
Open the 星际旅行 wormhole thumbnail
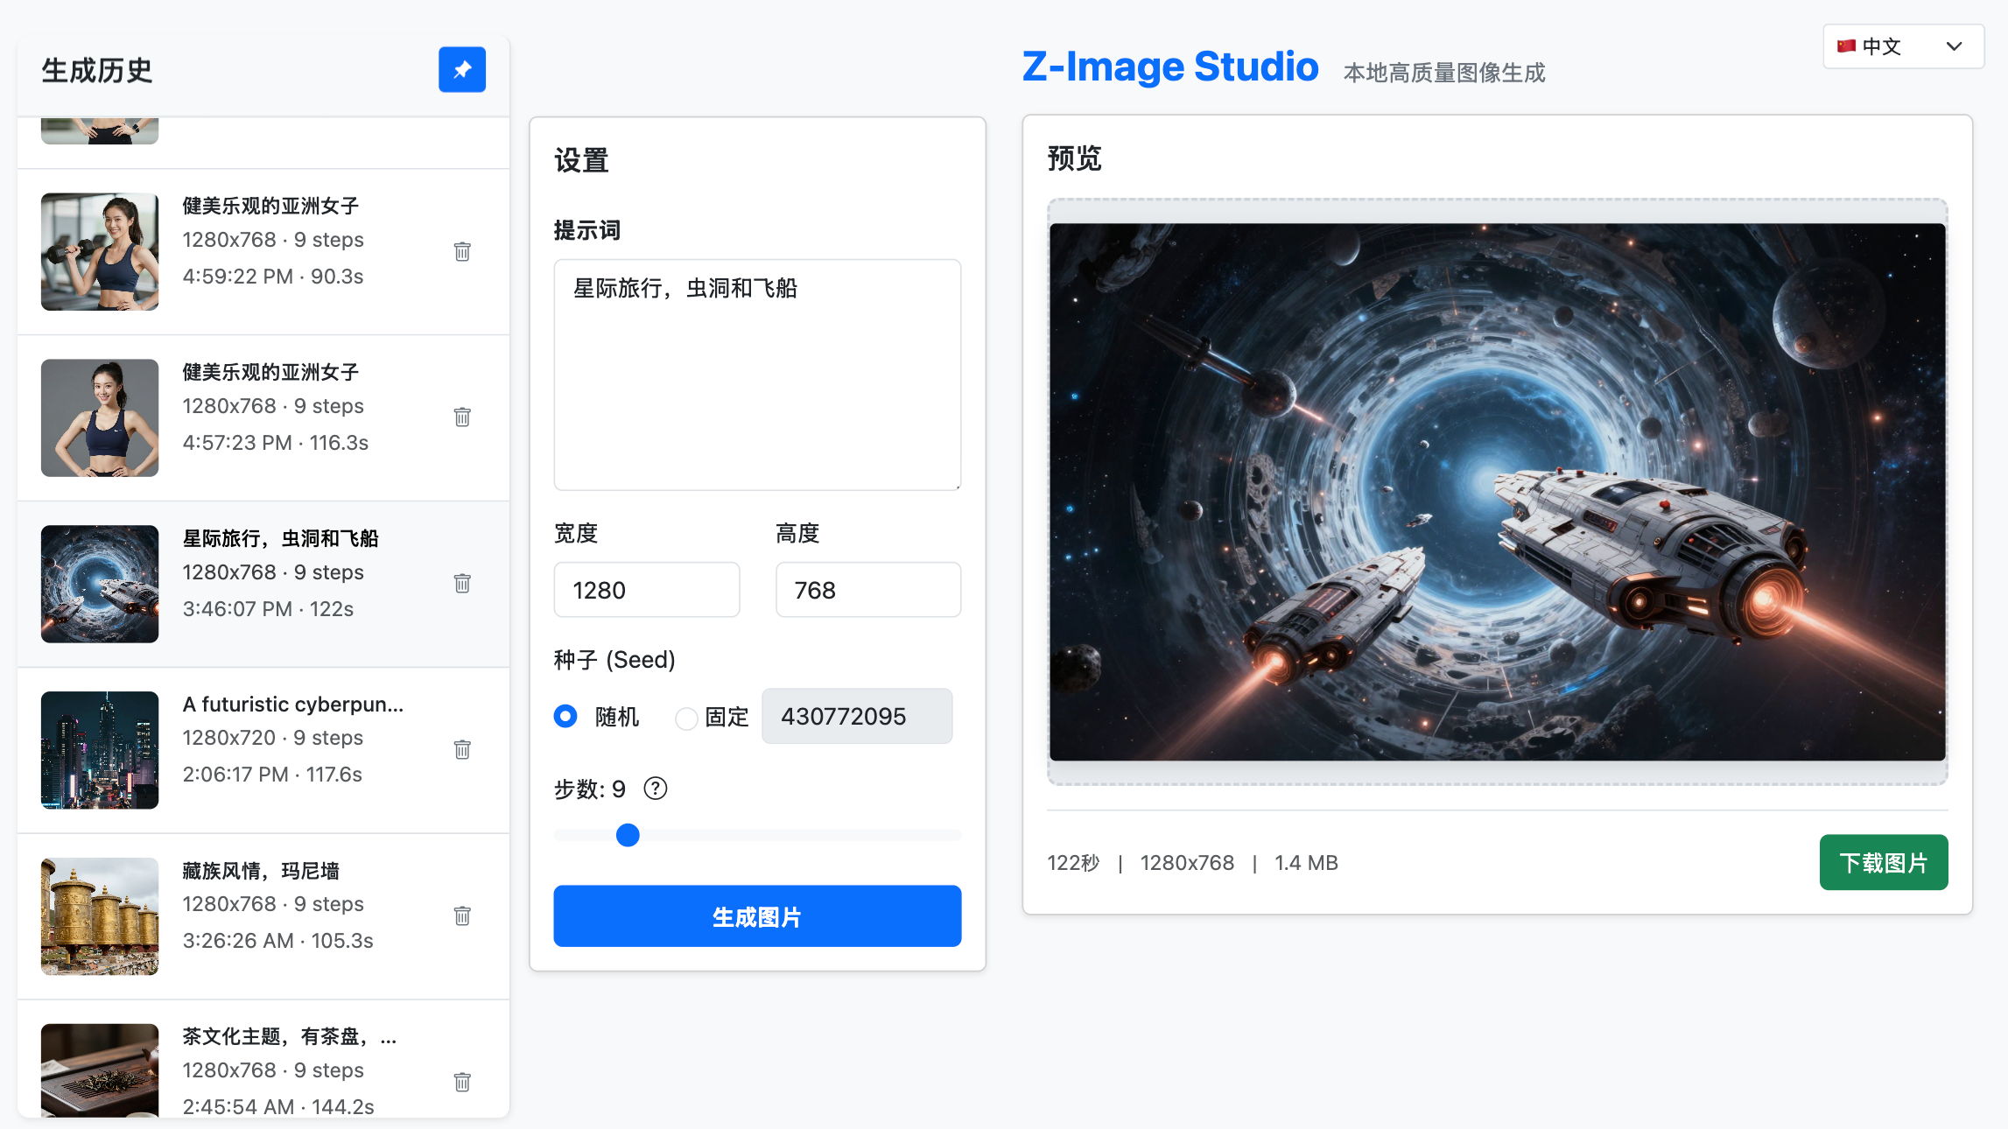(99, 583)
